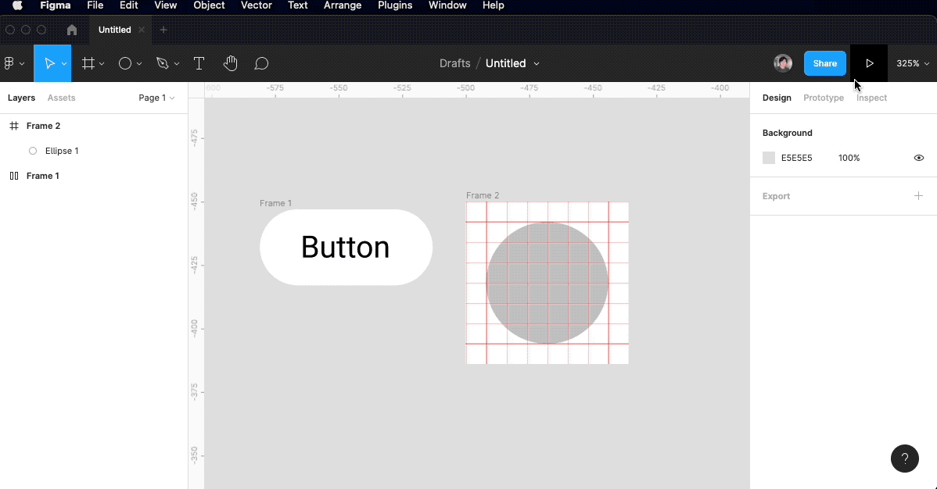Select the Pen tool
The height and width of the screenshot is (489, 937).
pos(162,63)
